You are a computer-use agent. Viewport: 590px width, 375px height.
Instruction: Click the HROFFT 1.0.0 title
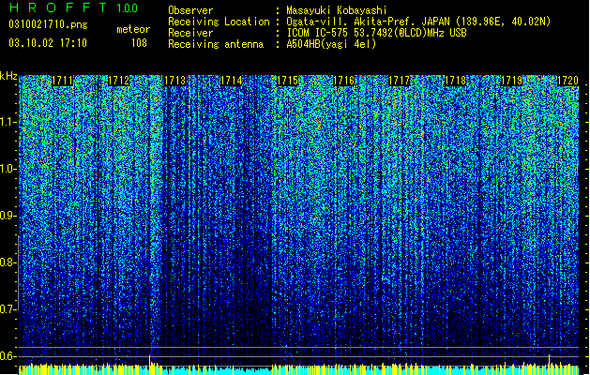point(74,7)
